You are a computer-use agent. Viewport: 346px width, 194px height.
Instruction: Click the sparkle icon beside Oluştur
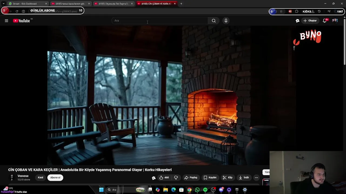pyautogui.click(x=298, y=21)
